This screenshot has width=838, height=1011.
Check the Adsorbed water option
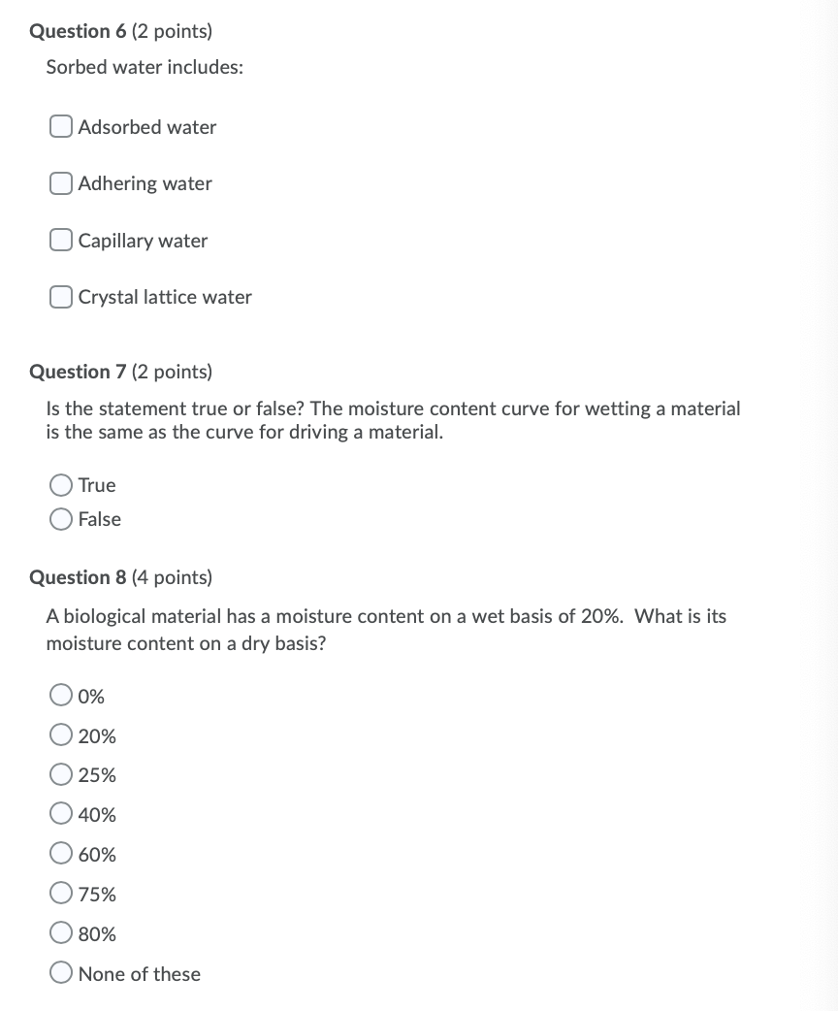(x=60, y=126)
